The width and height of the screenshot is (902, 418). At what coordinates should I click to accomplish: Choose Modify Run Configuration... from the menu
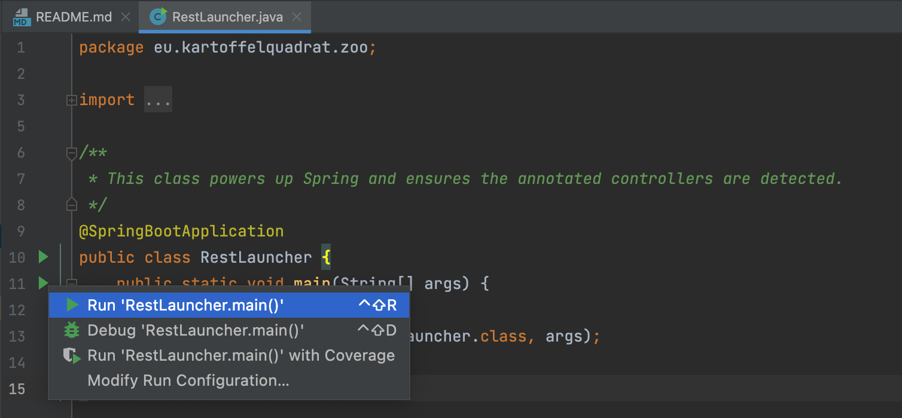[x=188, y=380]
